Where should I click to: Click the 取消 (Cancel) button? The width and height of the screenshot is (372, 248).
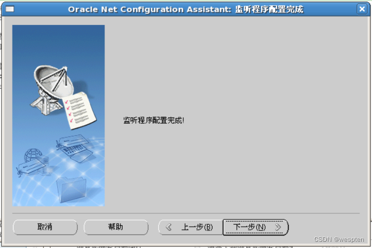click(x=45, y=227)
